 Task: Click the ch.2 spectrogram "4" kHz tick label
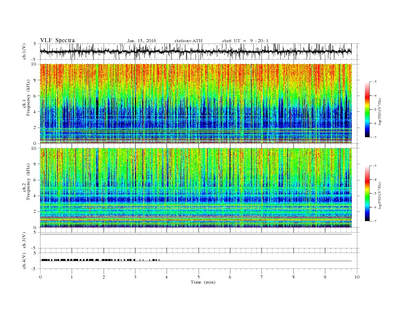pos(35,196)
